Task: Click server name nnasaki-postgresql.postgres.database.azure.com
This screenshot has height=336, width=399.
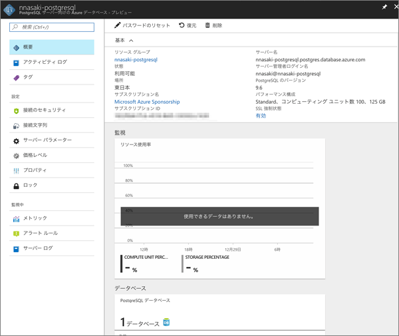Action: 311,60
